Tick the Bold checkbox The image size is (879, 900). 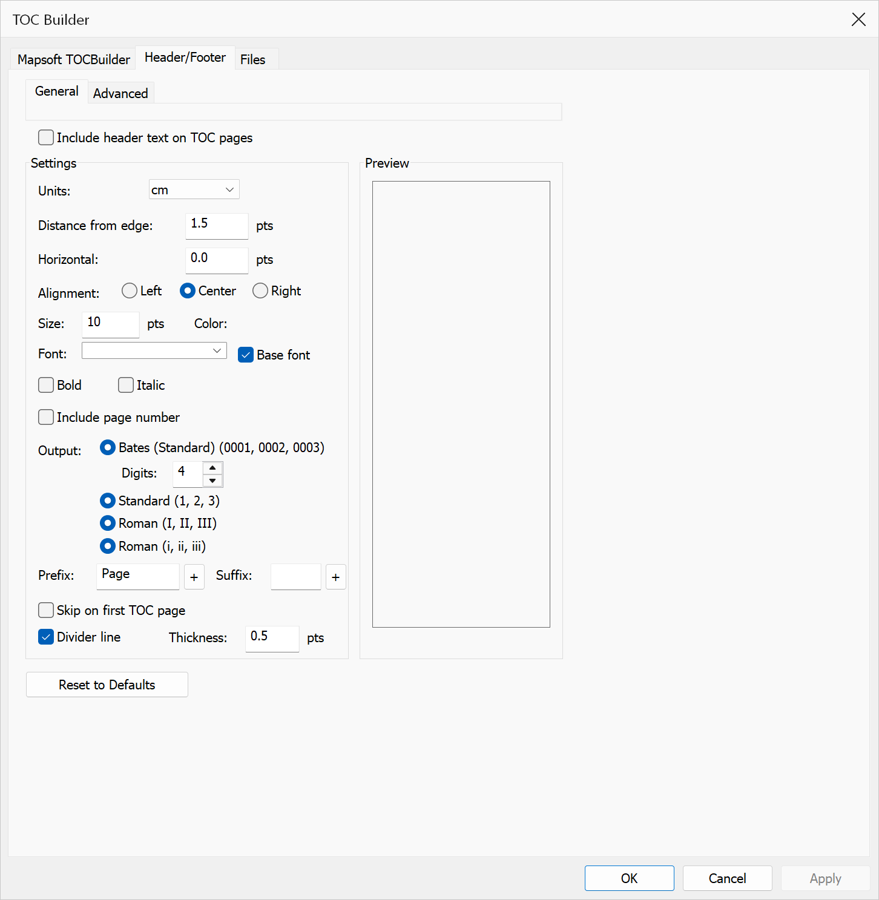46,385
